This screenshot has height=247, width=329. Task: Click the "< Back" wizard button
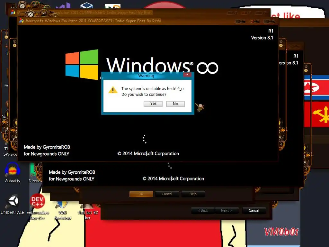[x=203, y=210]
